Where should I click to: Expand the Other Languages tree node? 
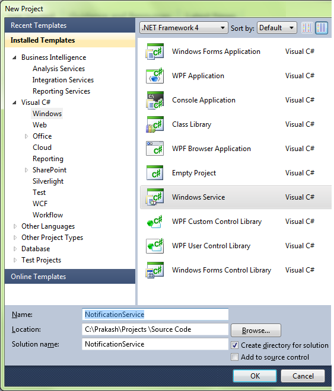click(x=15, y=226)
